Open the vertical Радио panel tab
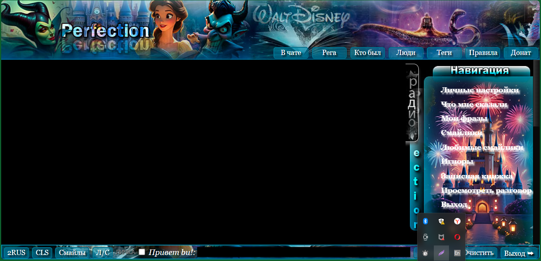The height and width of the screenshot is (261, 541). 412,103
